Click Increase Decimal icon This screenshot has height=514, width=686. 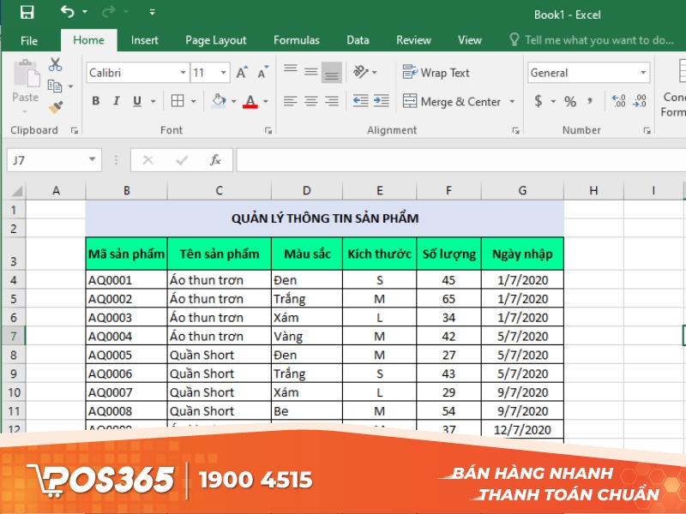618,101
